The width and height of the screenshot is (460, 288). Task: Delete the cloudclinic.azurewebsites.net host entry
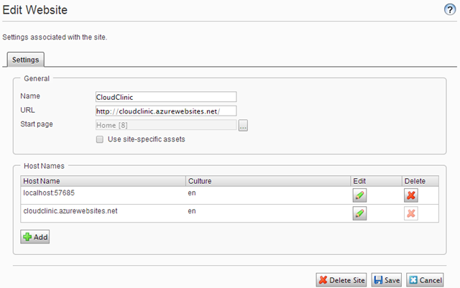411,213
